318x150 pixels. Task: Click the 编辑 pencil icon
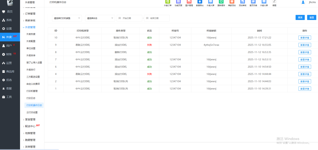(274, 2)
